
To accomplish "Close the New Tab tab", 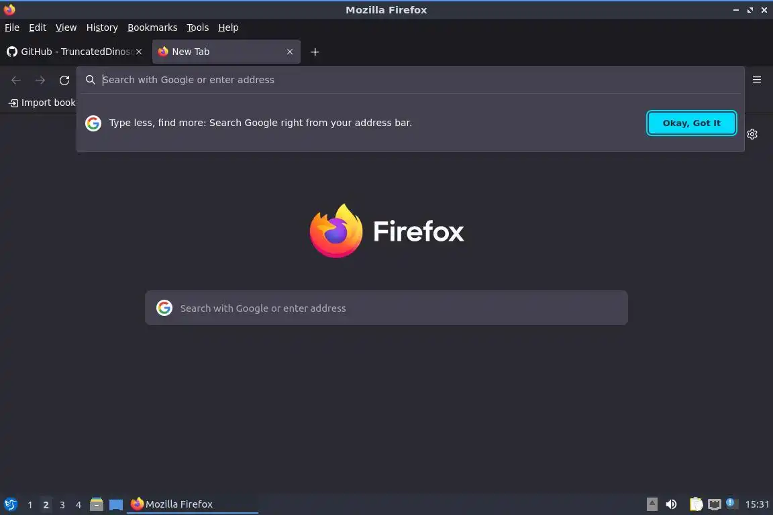I will click(290, 52).
